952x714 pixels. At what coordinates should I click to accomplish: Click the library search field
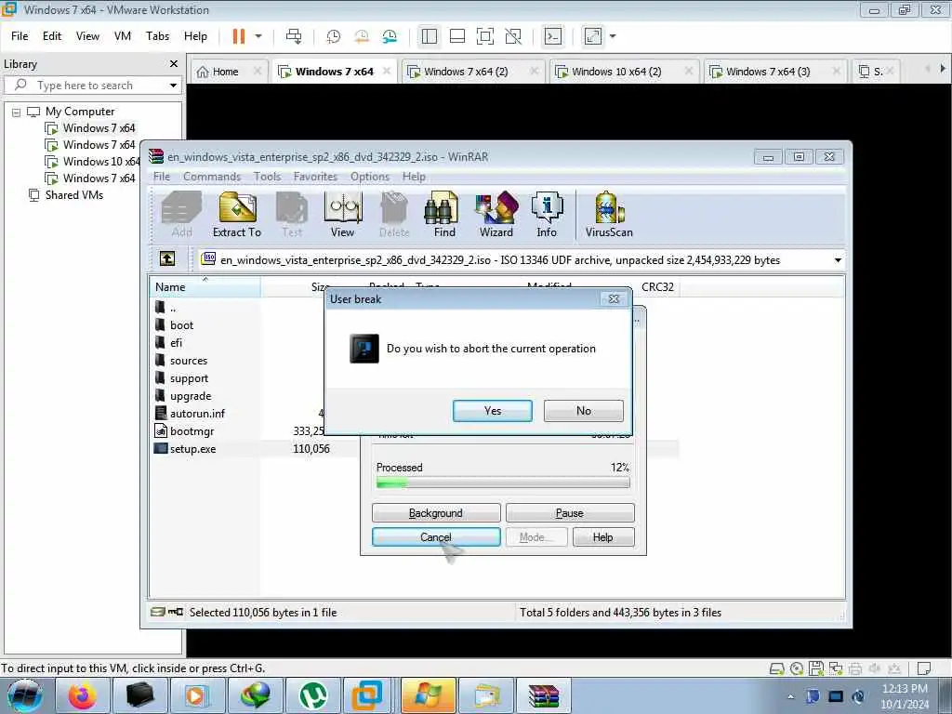pos(91,86)
